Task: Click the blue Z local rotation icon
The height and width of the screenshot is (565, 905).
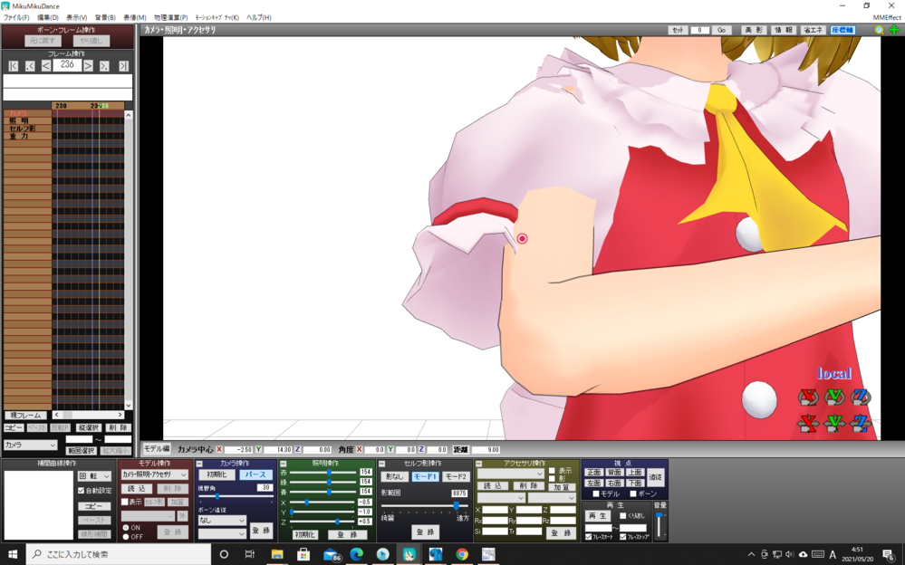Action: [x=861, y=397]
